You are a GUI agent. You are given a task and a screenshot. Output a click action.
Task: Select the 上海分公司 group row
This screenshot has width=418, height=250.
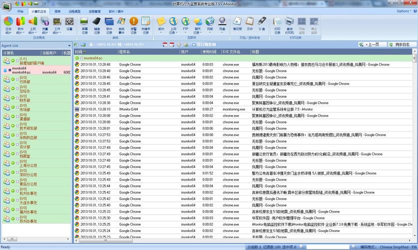click(36, 163)
